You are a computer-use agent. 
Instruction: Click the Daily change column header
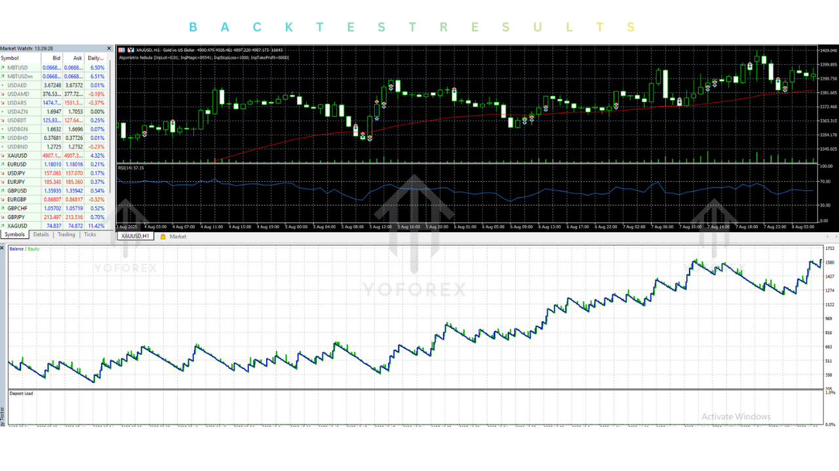click(96, 58)
